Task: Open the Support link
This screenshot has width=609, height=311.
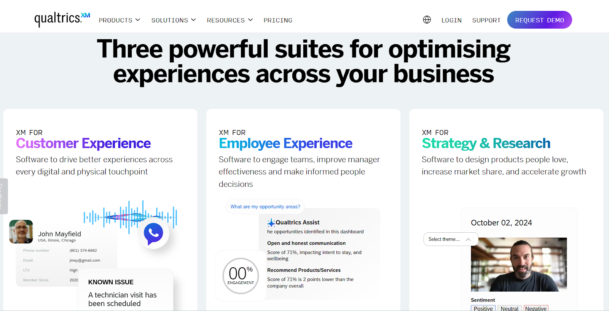Action: [x=486, y=20]
